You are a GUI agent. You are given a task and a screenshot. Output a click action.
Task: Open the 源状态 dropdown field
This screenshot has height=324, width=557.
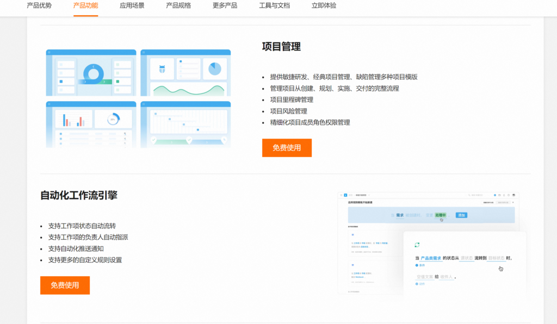[x=467, y=258]
